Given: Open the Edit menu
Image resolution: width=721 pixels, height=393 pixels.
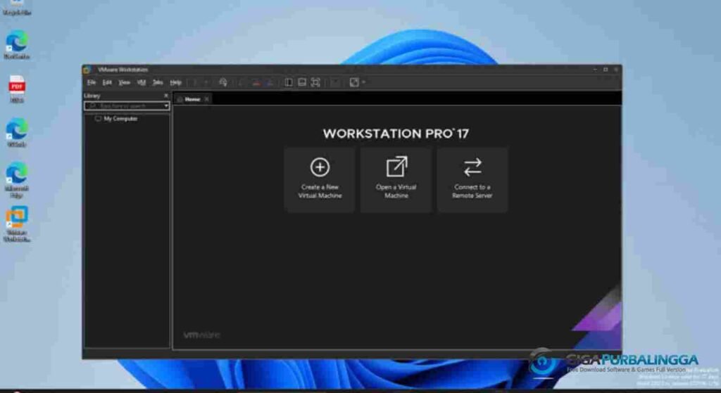Looking at the screenshot, I should point(107,83).
